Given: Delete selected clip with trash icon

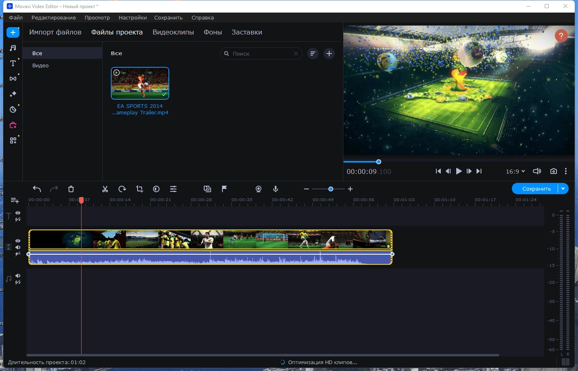Looking at the screenshot, I should pyautogui.click(x=71, y=189).
